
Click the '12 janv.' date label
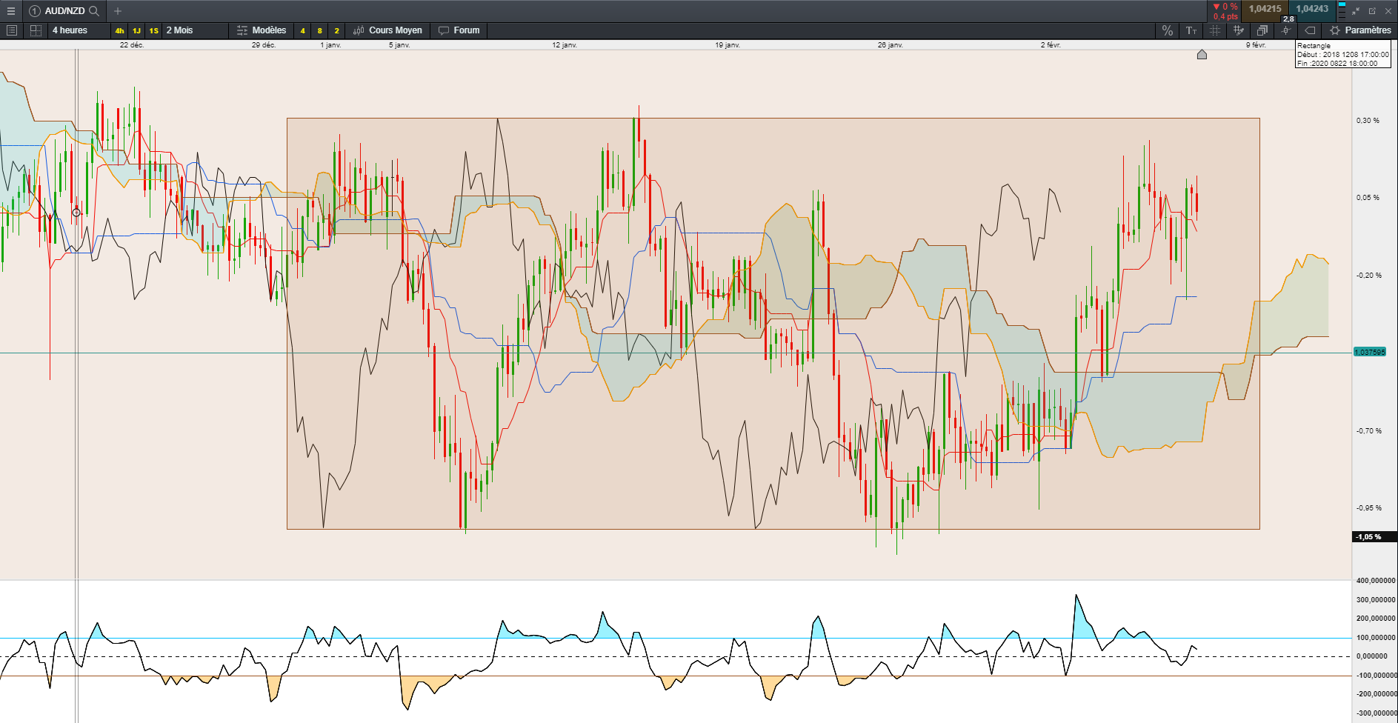click(565, 45)
